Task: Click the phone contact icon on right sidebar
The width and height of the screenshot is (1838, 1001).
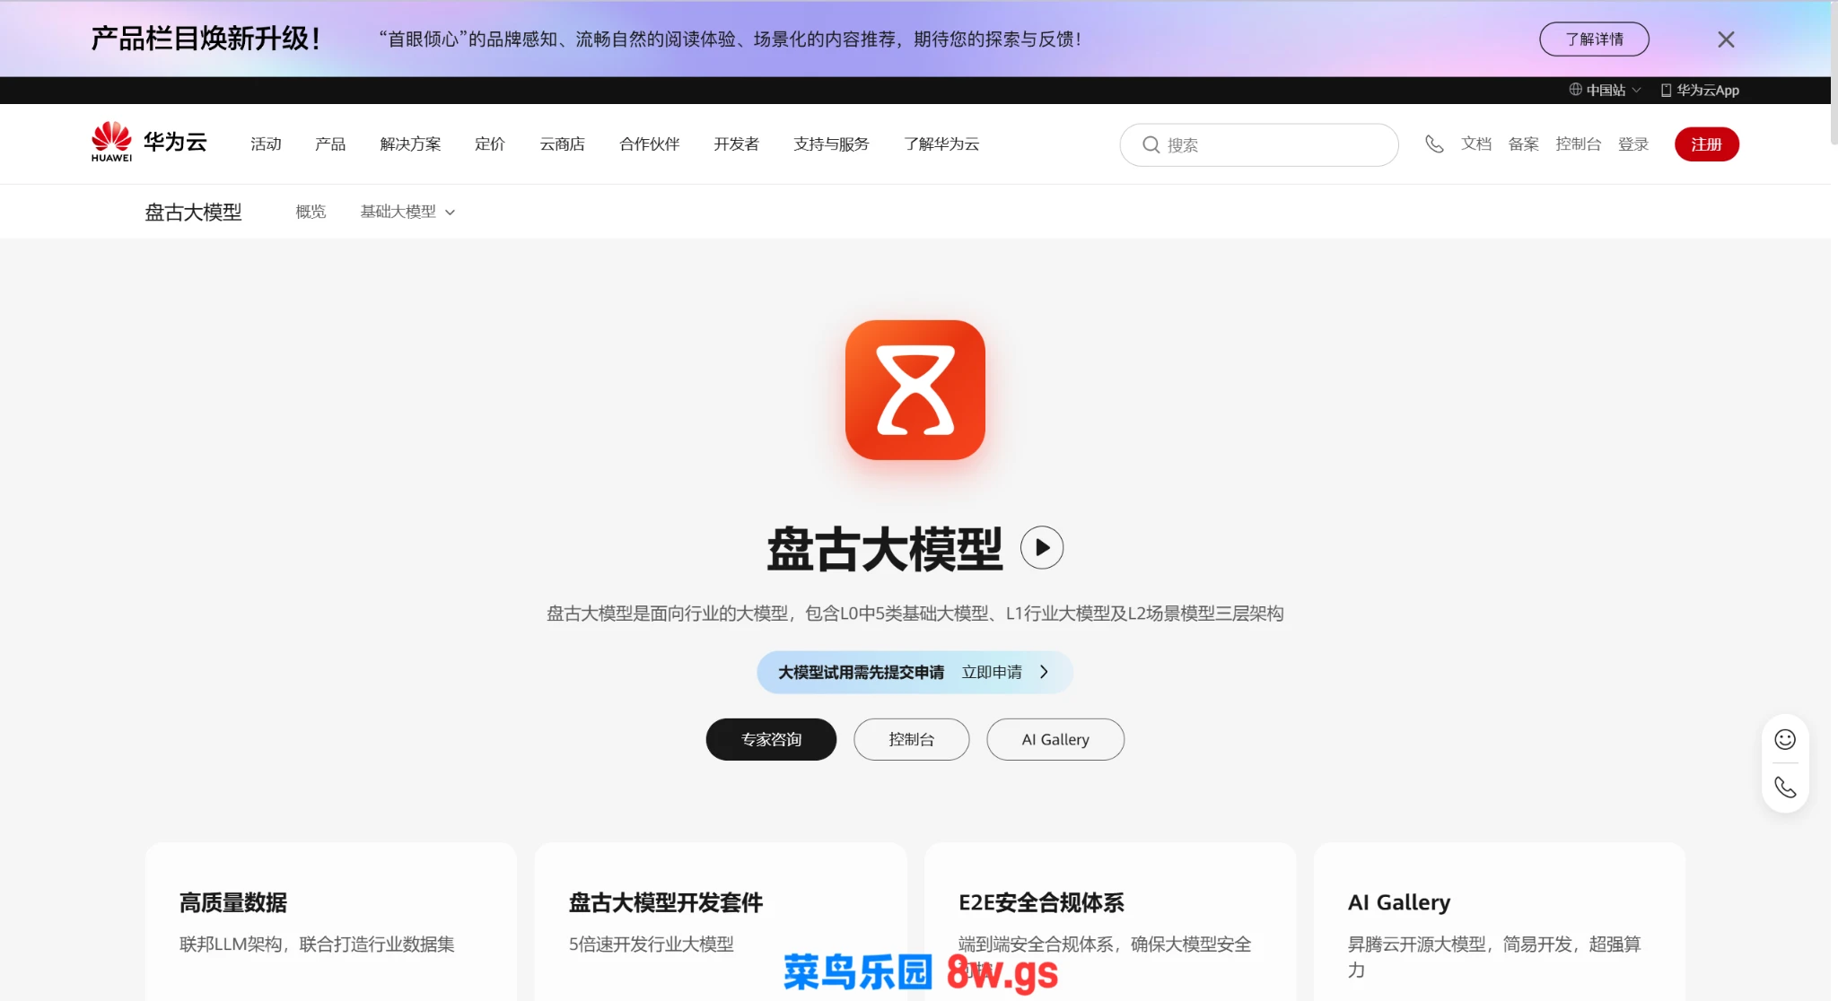Action: tap(1785, 788)
